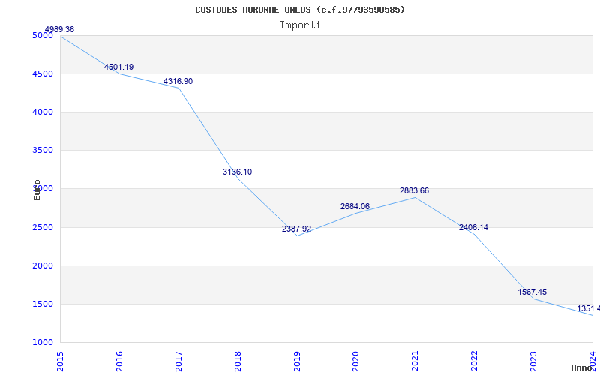Click the 2021 x-axis year label
The width and height of the screenshot is (600, 375).
pyautogui.click(x=415, y=361)
